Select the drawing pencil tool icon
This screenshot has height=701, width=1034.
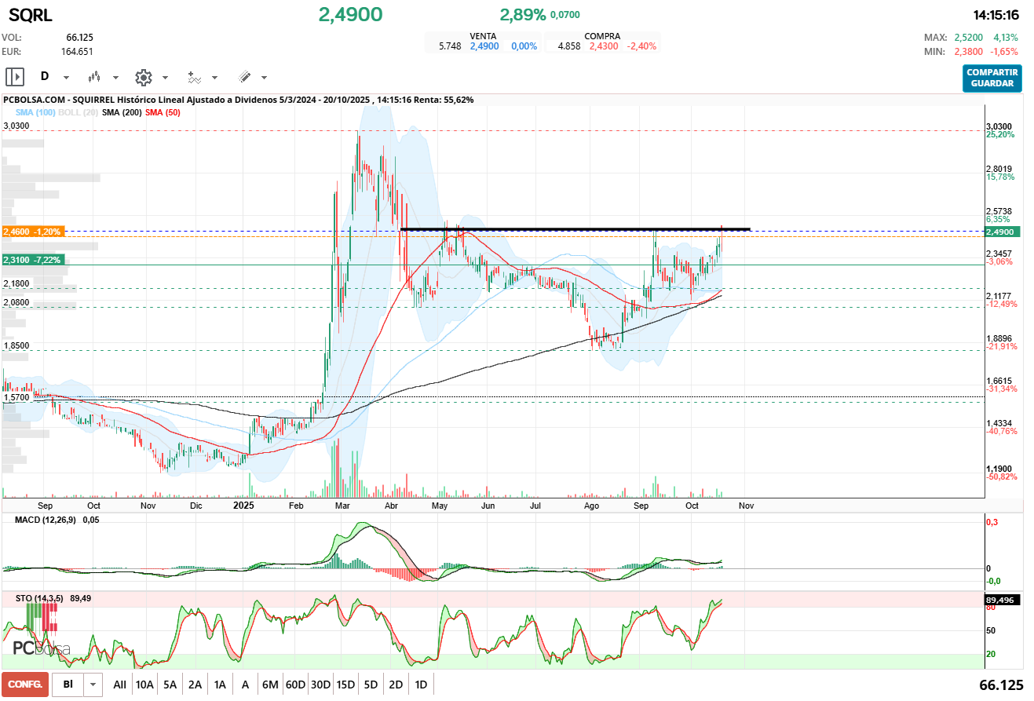click(x=244, y=77)
